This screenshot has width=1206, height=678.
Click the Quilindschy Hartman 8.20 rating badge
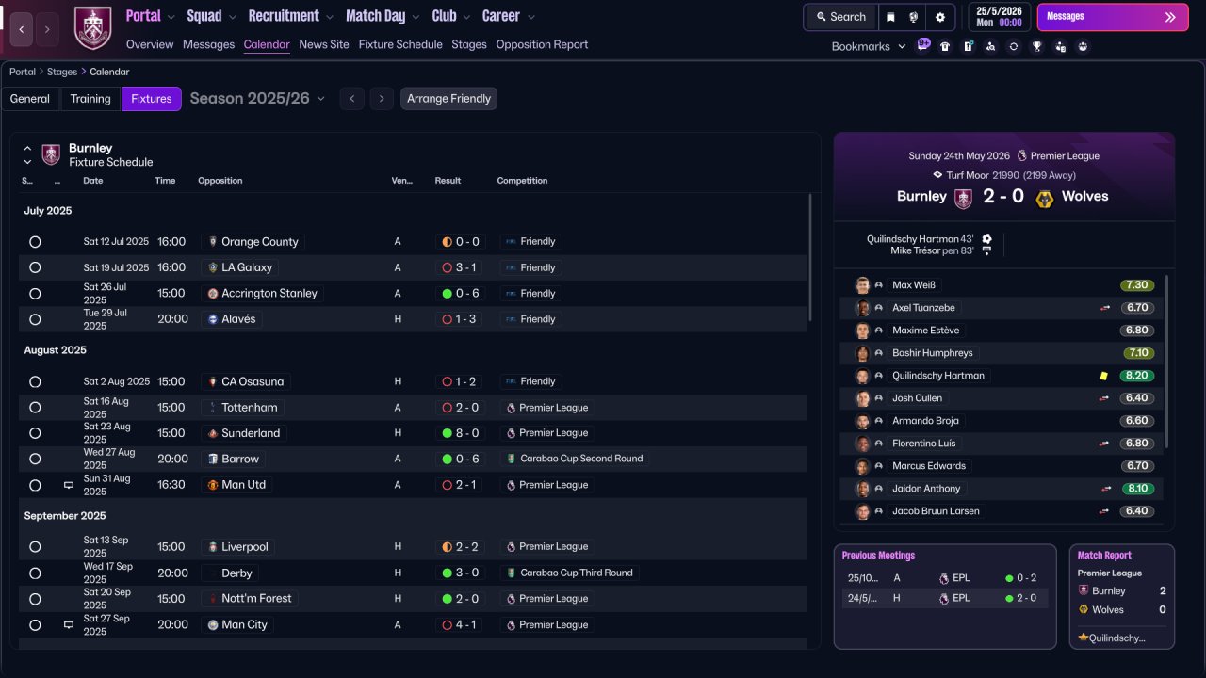click(x=1137, y=376)
